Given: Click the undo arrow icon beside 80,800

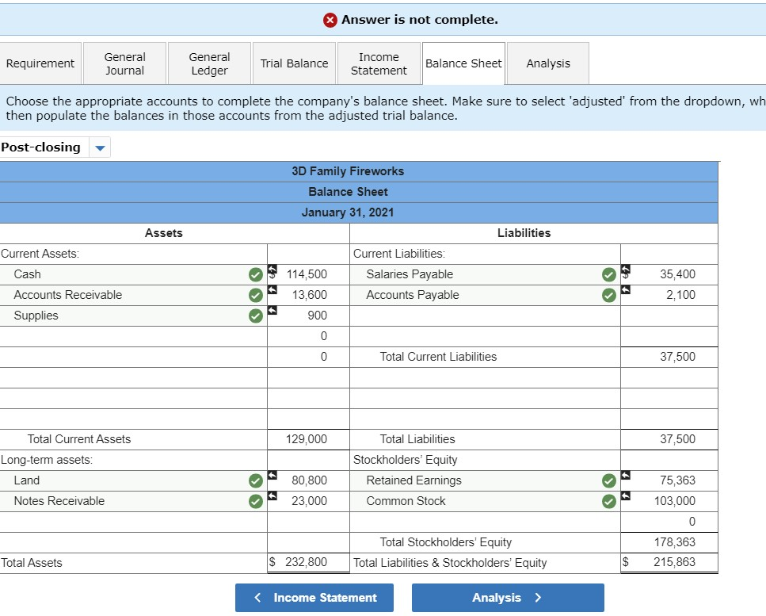Looking at the screenshot, I should 272,475.
